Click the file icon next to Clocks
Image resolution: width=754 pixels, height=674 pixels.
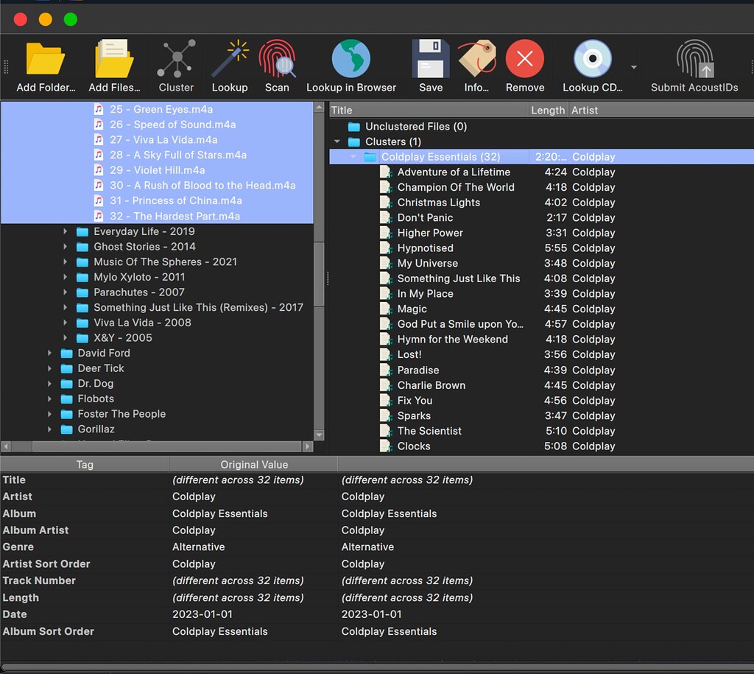[x=386, y=446]
